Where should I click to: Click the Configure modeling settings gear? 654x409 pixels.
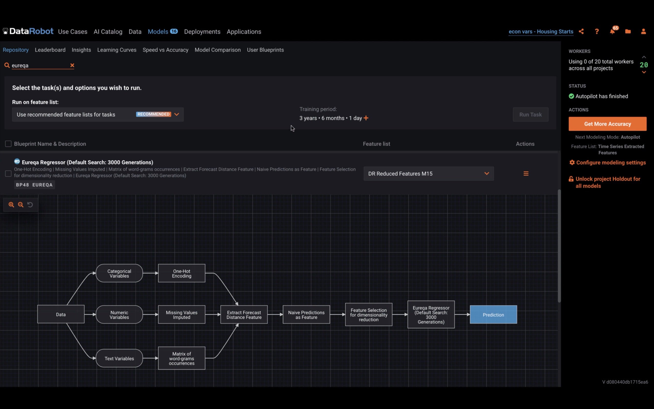[x=572, y=162]
